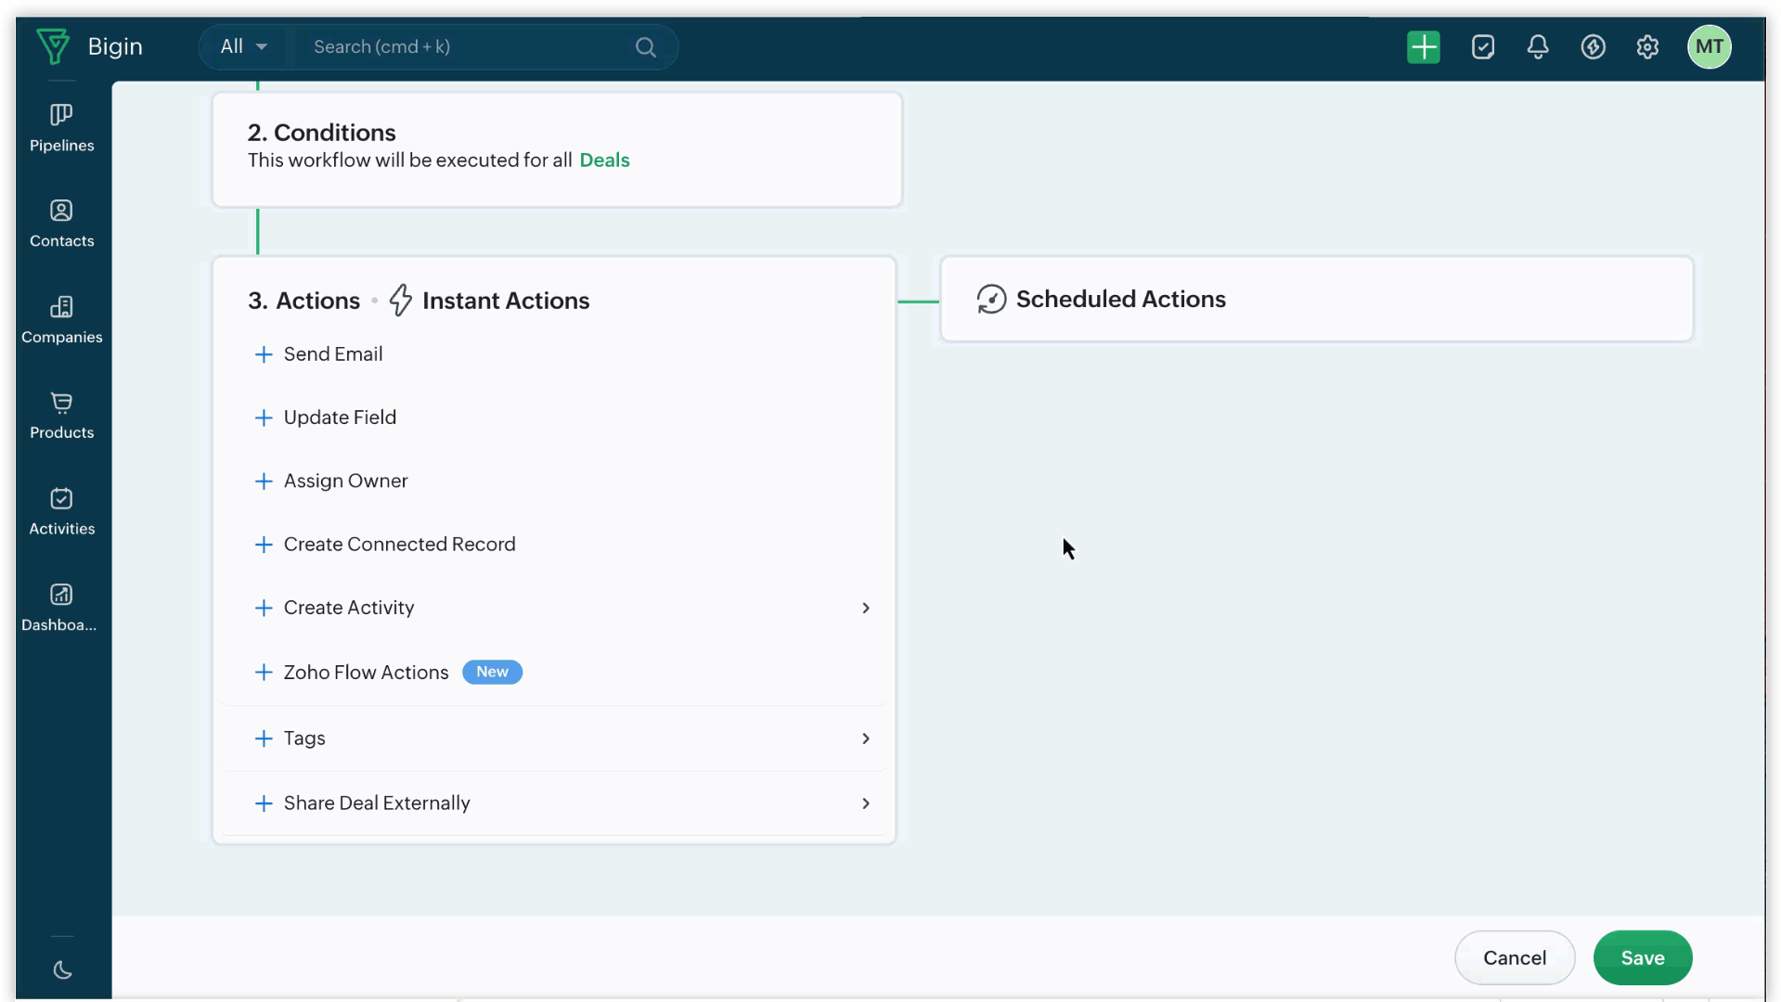Go to Contacts in sidebar
Viewport: 1781px width, 1002px height.
tap(61, 224)
